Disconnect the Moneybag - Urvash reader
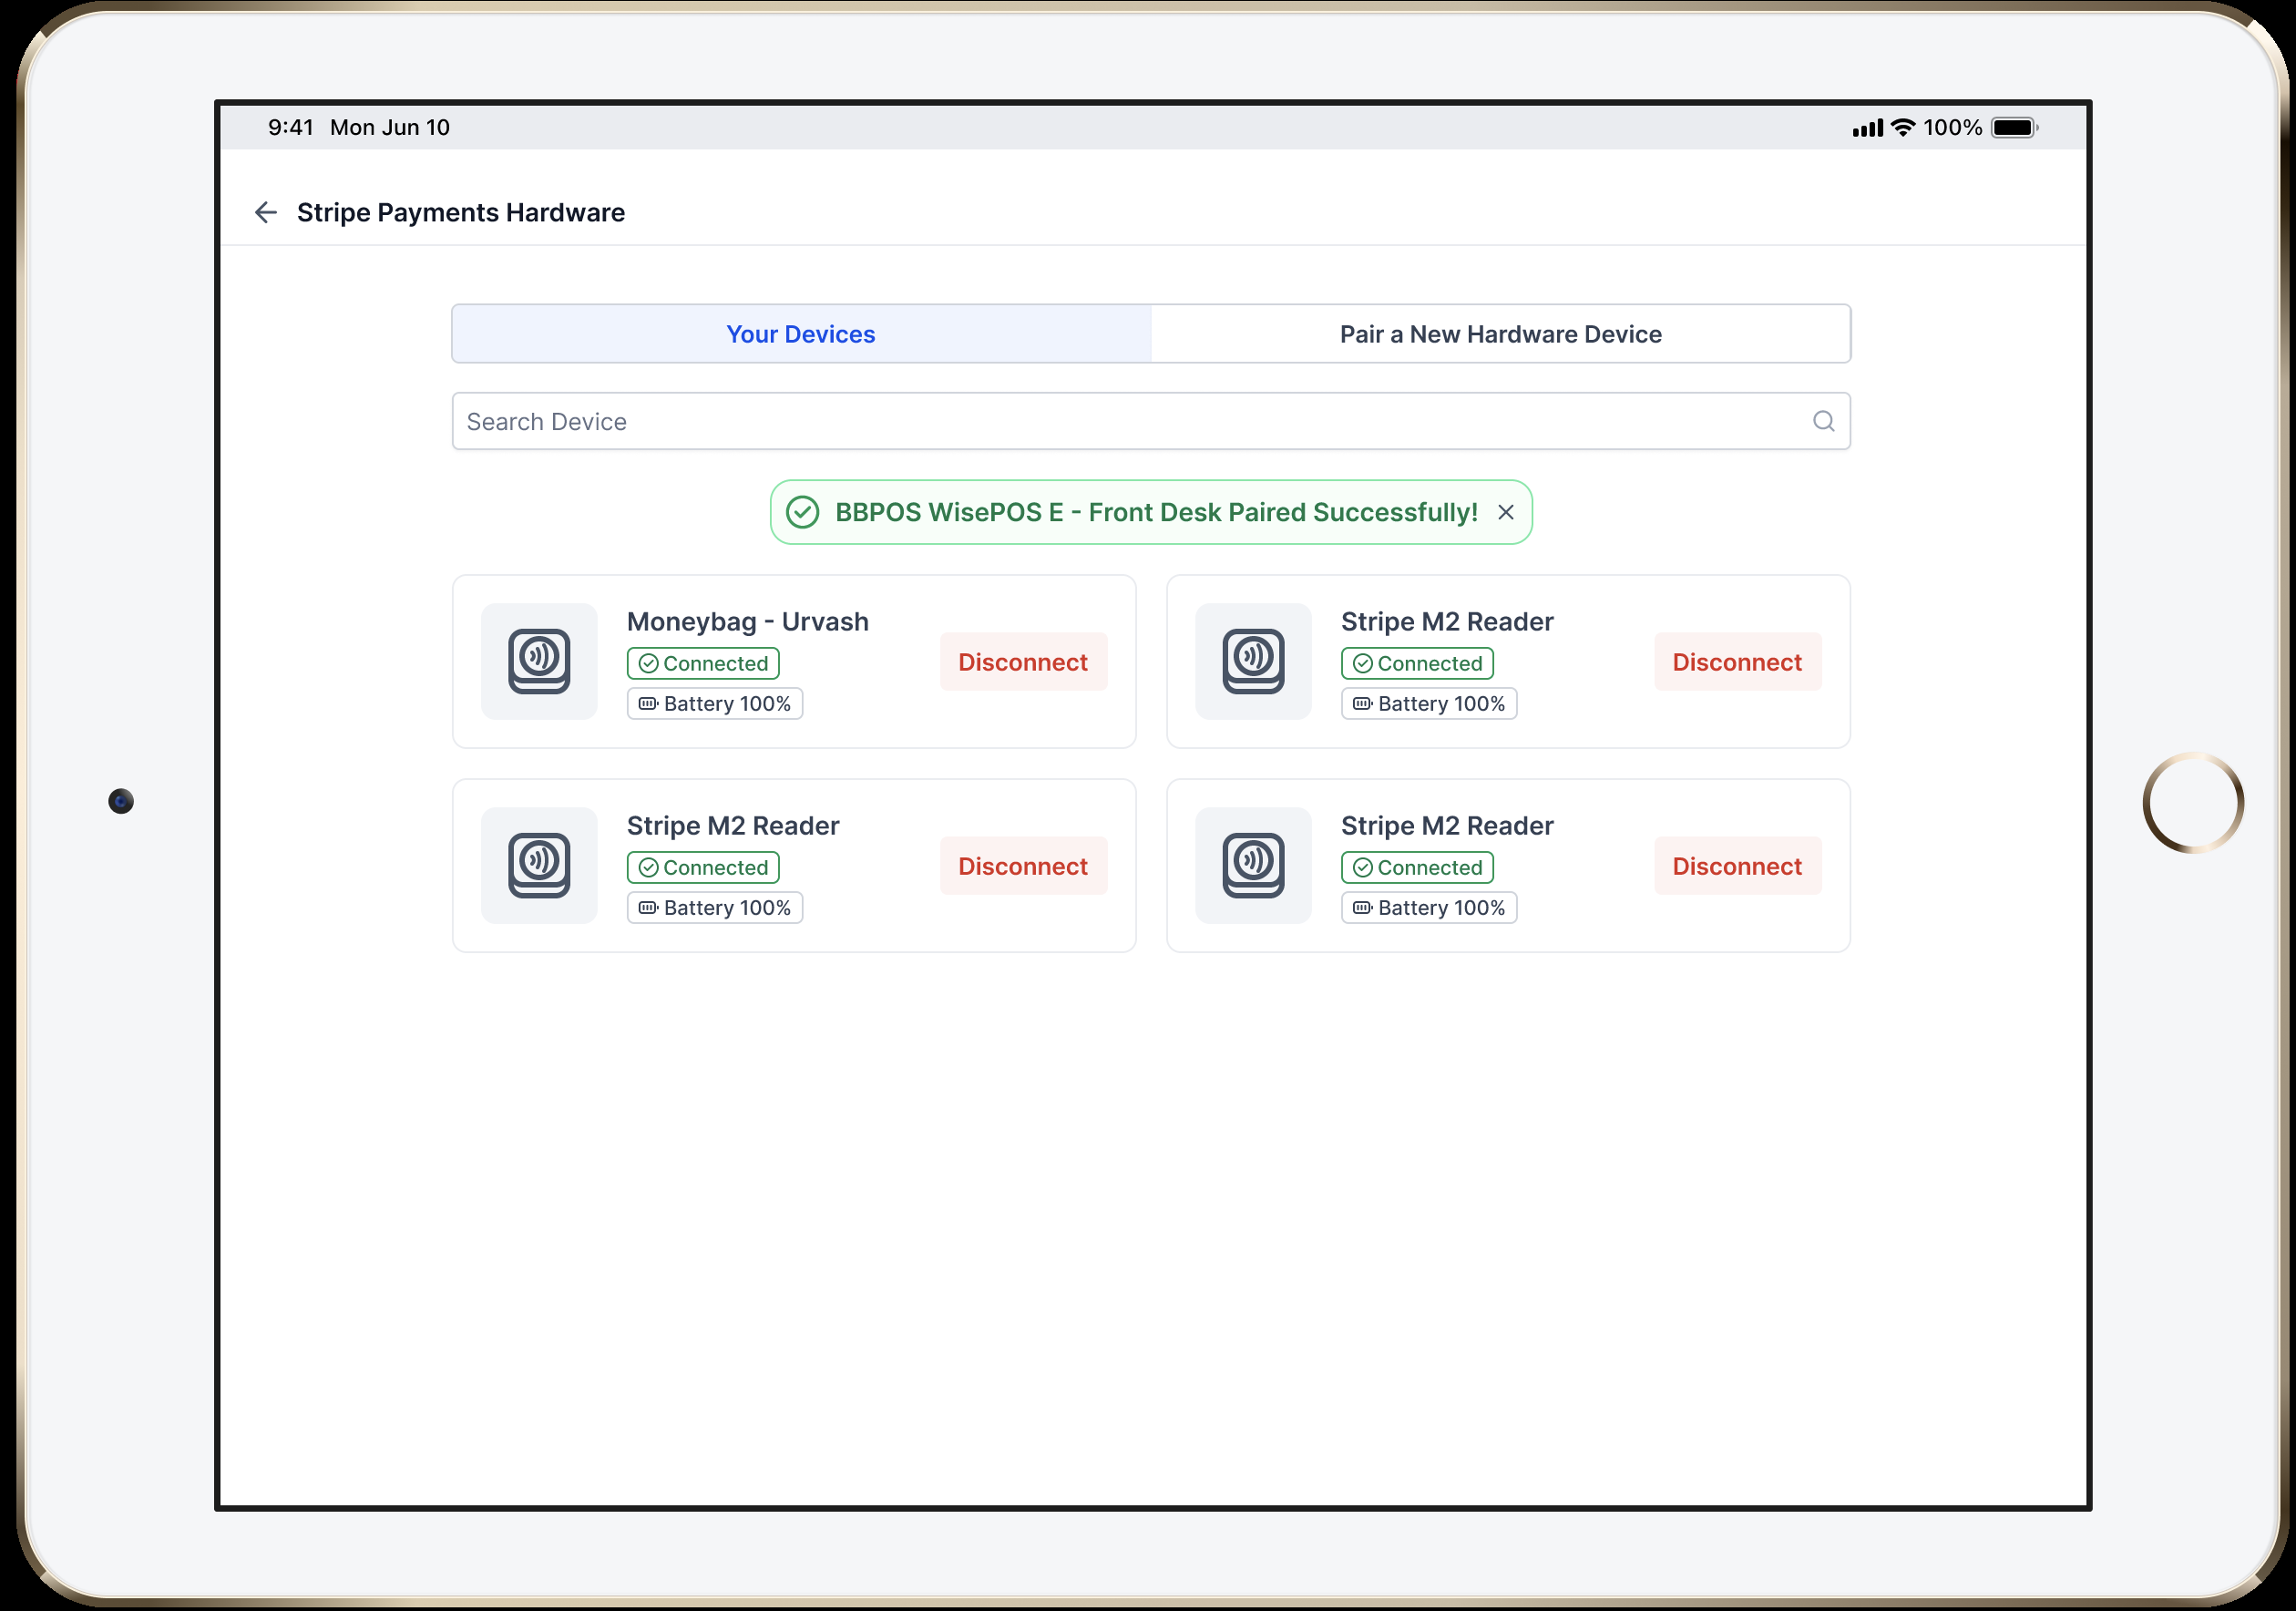Screen dimensions: 2296x1611 click(1022, 662)
